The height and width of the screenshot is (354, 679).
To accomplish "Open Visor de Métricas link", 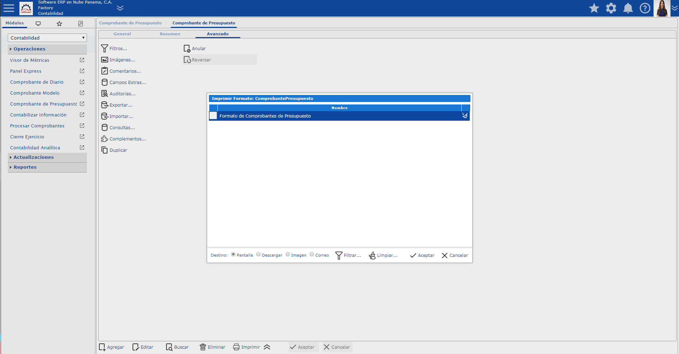I will tap(30, 60).
